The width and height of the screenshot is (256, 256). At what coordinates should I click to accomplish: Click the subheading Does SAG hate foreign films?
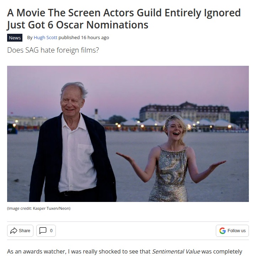coord(53,50)
